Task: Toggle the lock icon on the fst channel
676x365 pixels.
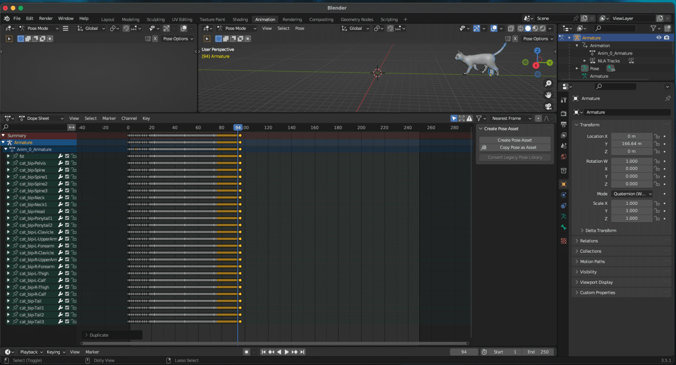Action: [x=74, y=156]
